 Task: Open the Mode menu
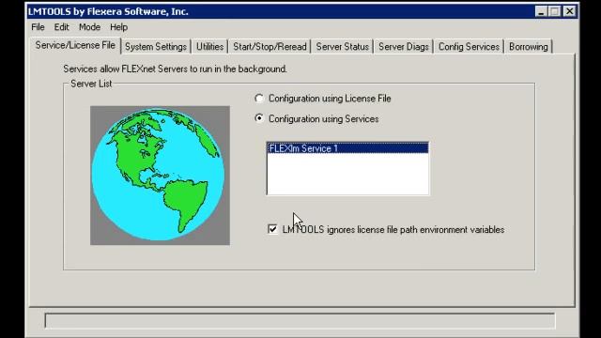point(89,27)
